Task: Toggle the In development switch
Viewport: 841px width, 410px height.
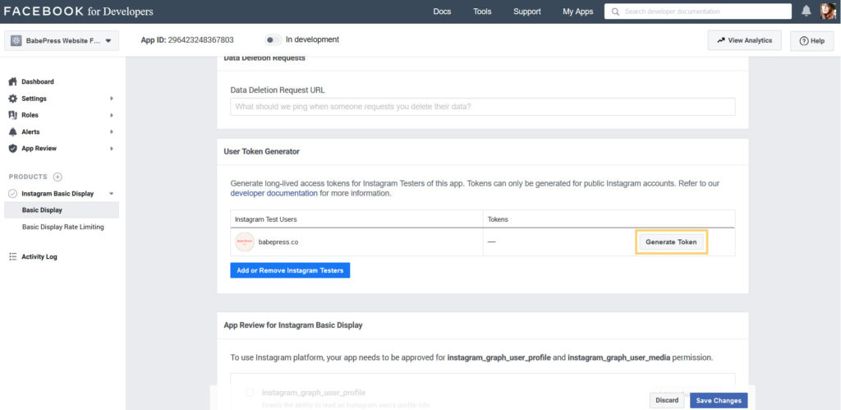Action: click(x=273, y=39)
